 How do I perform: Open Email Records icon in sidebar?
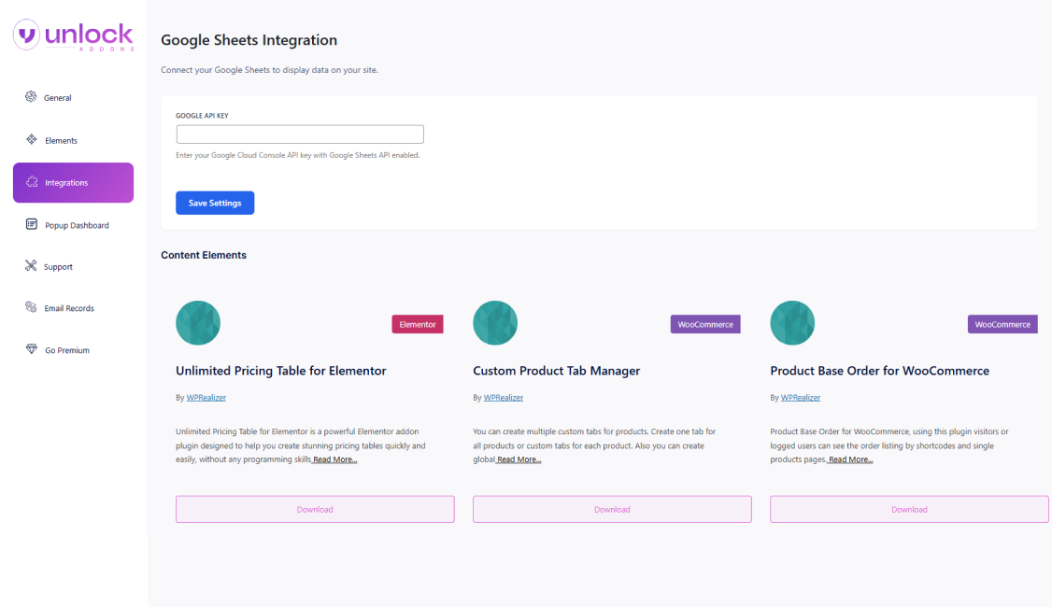click(31, 308)
